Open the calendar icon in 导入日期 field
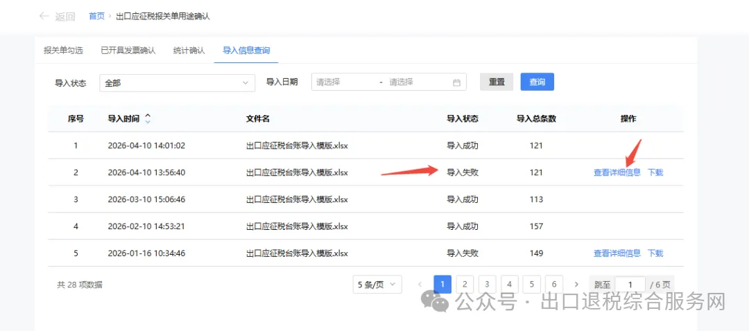 coord(456,82)
